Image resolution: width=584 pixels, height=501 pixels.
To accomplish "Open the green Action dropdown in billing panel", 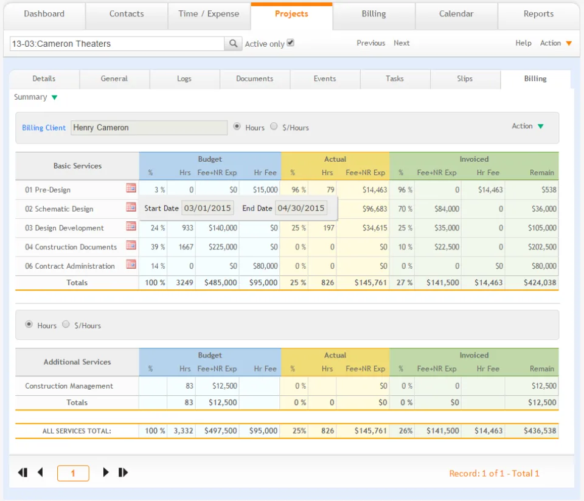I will click(x=528, y=126).
